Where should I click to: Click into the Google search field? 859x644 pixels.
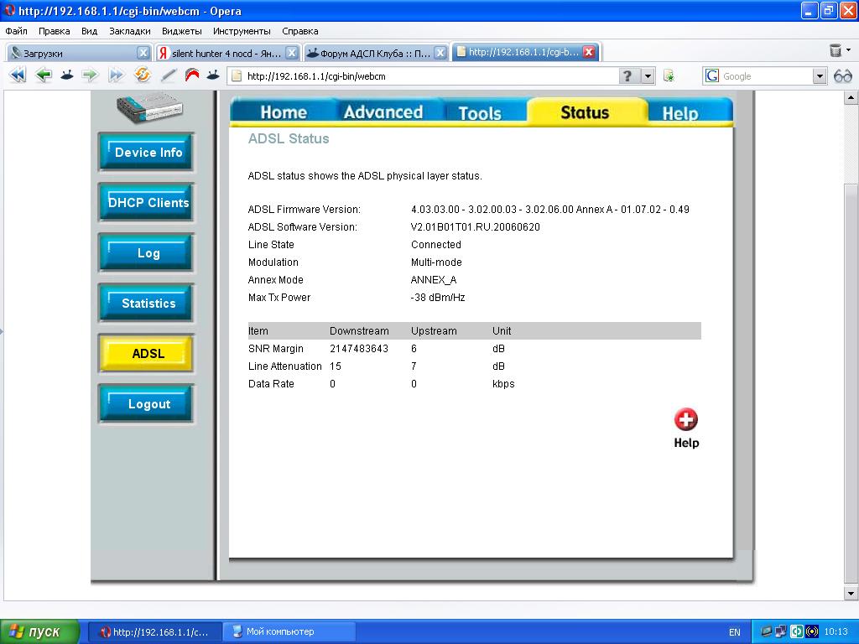(x=765, y=76)
